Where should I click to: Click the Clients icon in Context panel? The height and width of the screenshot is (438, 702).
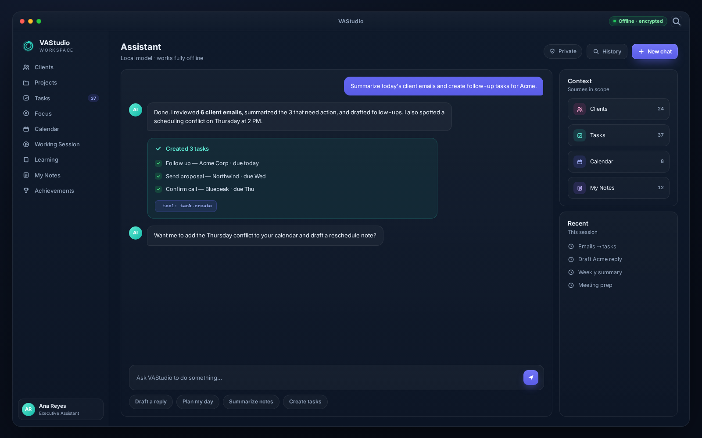tap(580, 109)
